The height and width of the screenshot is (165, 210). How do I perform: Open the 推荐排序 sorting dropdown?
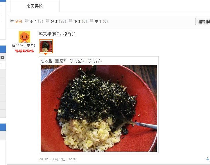pos(203,21)
